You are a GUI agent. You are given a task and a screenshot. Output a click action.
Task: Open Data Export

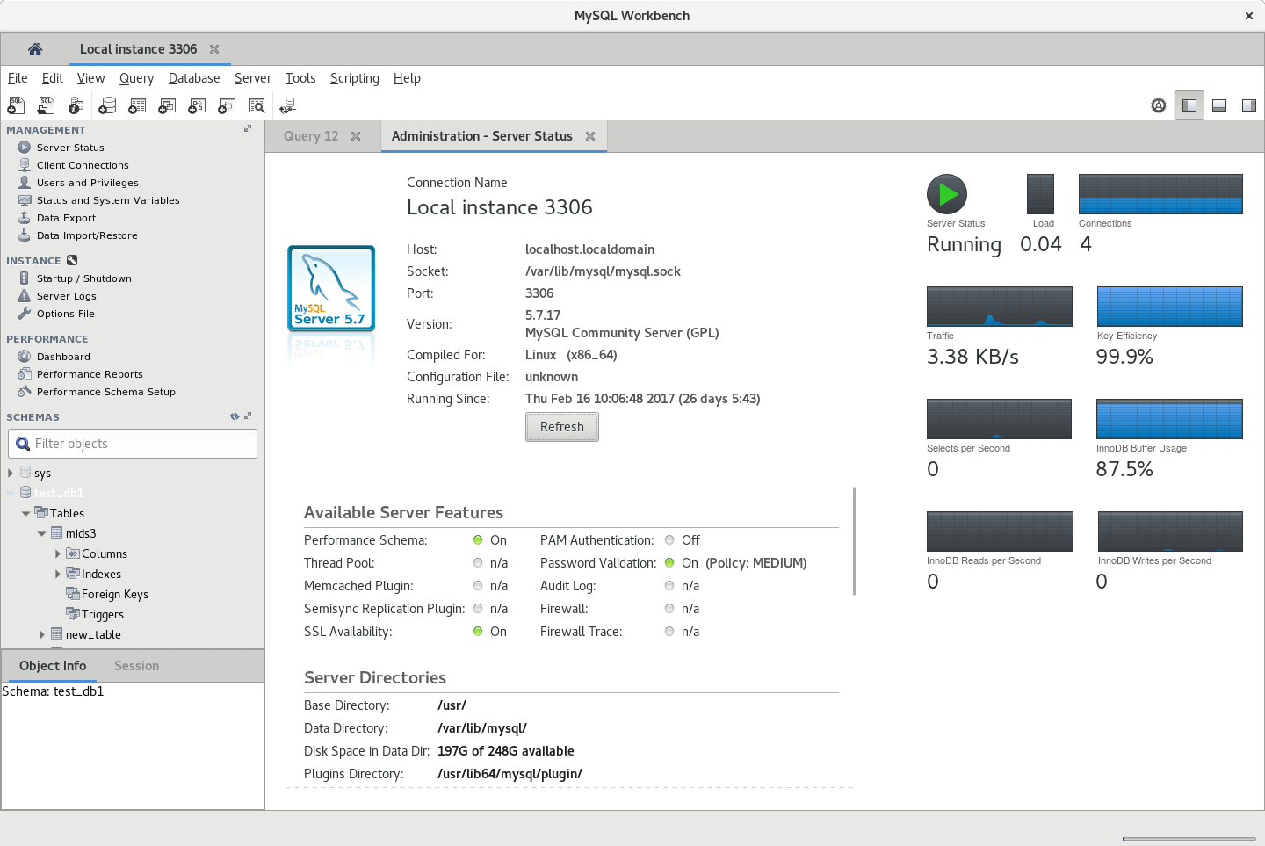[x=66, y=218]
